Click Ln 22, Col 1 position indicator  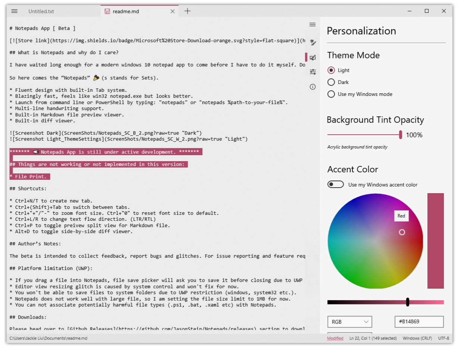[373, 338]
